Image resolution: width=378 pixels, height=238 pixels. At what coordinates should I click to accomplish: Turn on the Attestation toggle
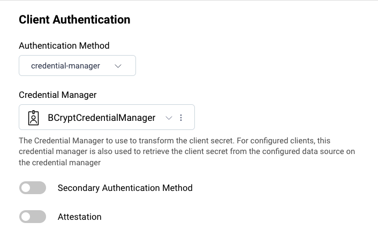click(x=33, y=217)
